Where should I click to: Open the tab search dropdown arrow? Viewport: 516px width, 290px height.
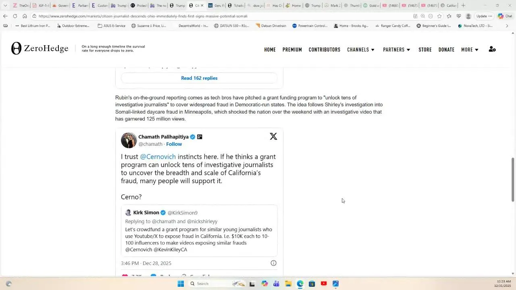pyautogui.click(x=5, y=5)
